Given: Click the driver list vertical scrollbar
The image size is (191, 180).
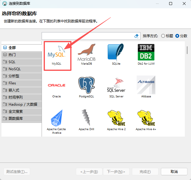Looking at the screenshot, I should pos(187,50).
